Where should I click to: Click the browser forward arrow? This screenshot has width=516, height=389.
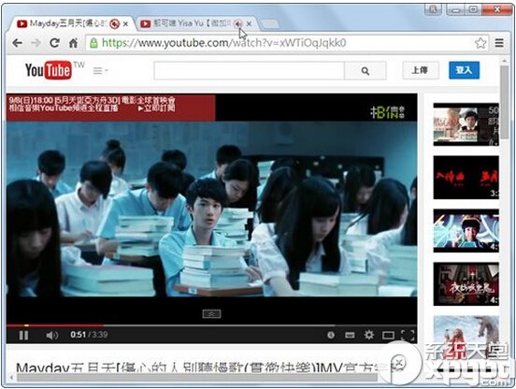point(36,43)
